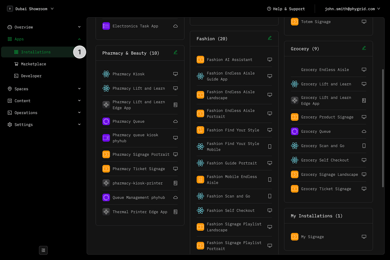390x260 pixels.
Task: Open Grocery Self Checkout installation
Action: 329,160
